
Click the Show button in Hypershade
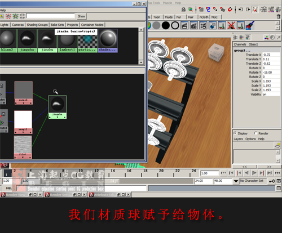point(81,16)
